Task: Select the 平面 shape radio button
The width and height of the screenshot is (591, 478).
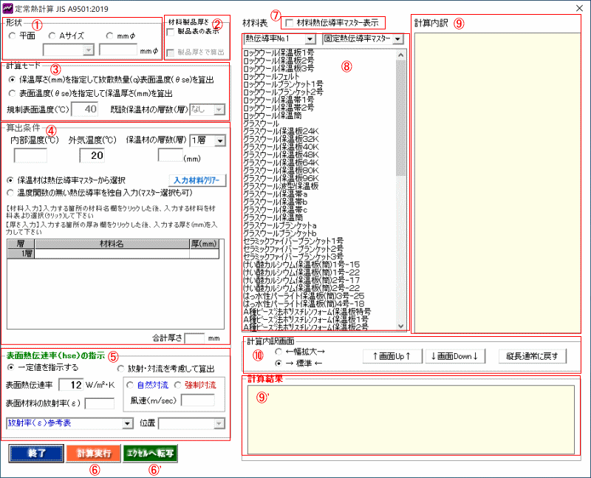Action: (x=13, y=35)
